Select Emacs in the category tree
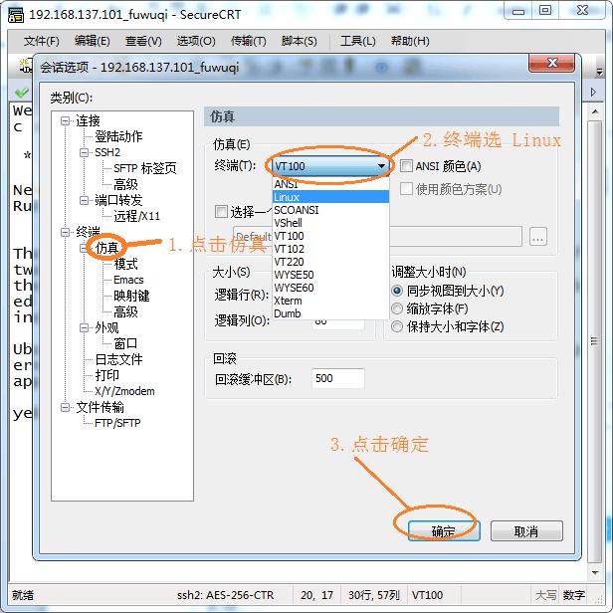This screenshot has width=613, height=613. coord(128,280)
